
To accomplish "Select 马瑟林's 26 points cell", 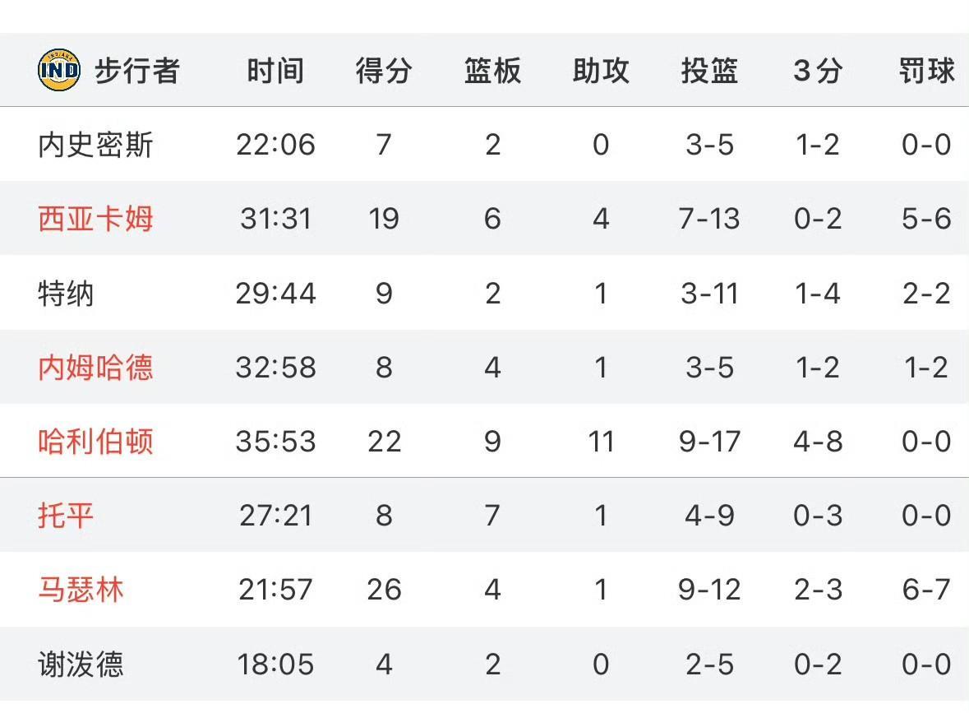I will 384,590.
